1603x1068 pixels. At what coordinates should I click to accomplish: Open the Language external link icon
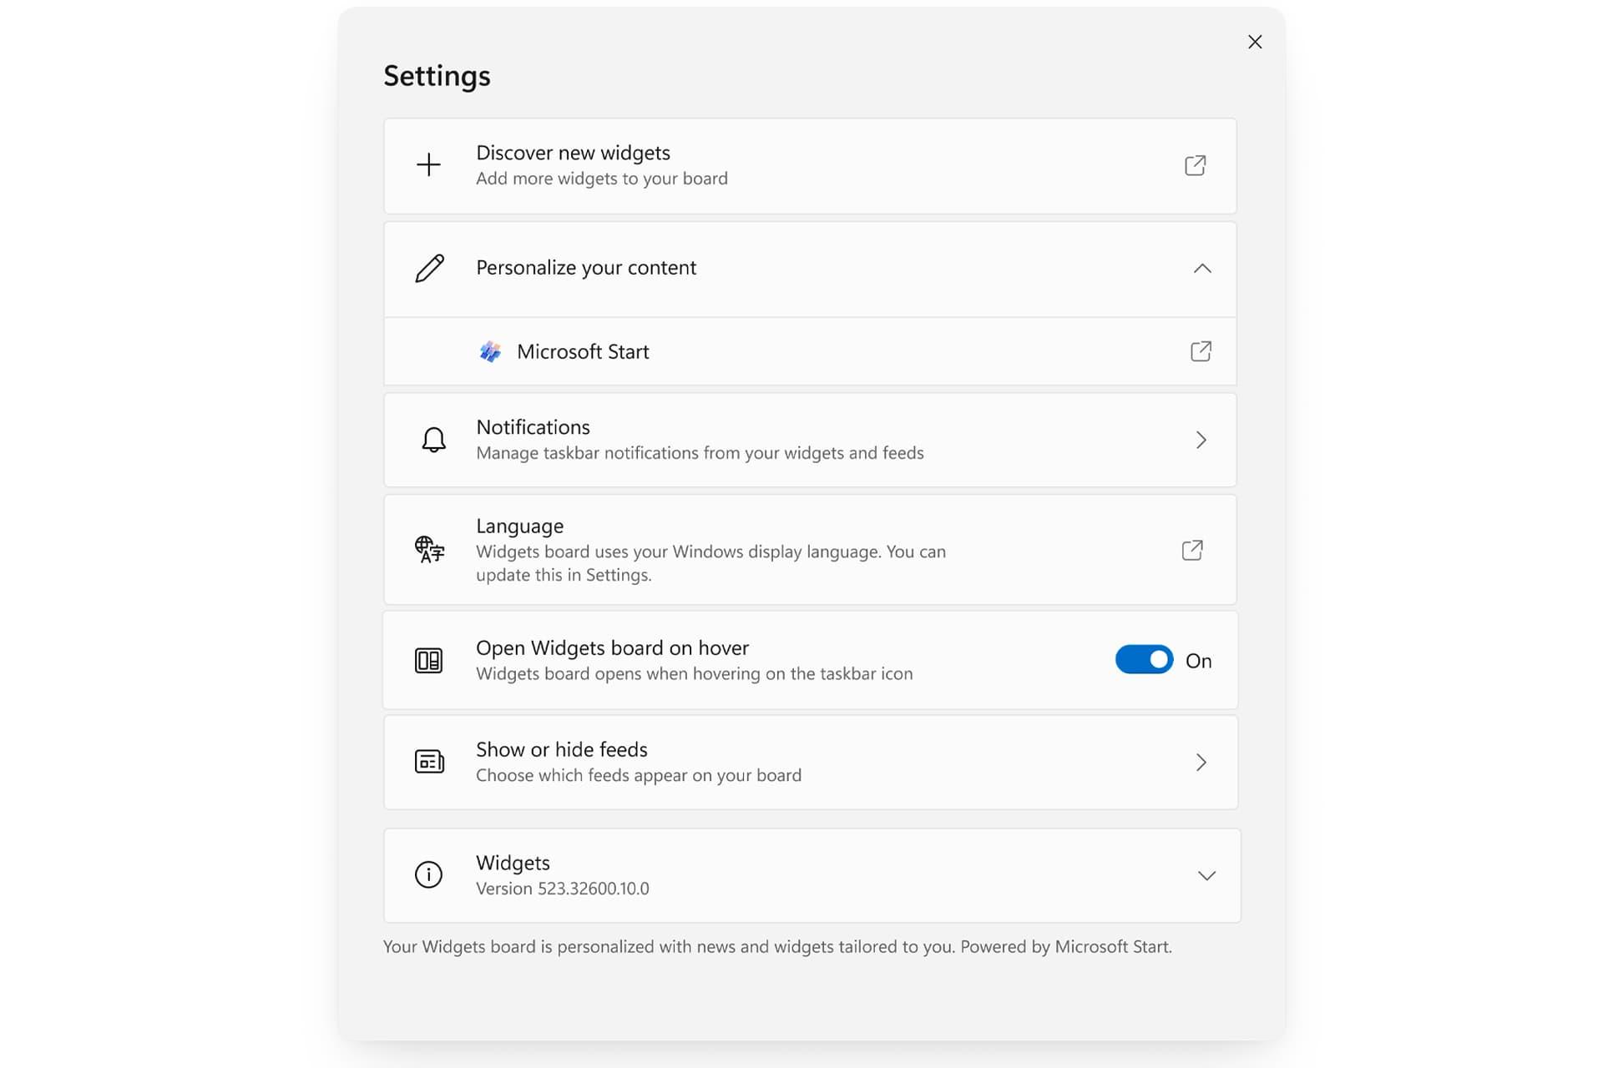(x=1192, y=550)
